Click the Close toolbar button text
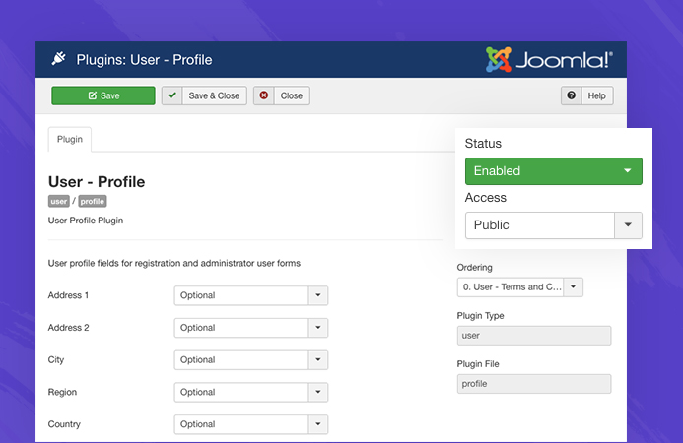The width and height of the screenshot is (683, 443). tap(292, 95)
